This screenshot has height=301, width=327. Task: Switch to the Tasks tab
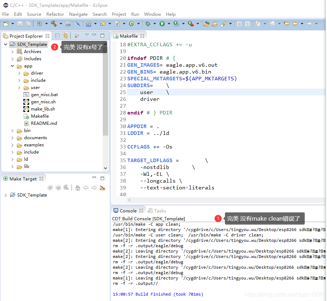tap(157, 211)
